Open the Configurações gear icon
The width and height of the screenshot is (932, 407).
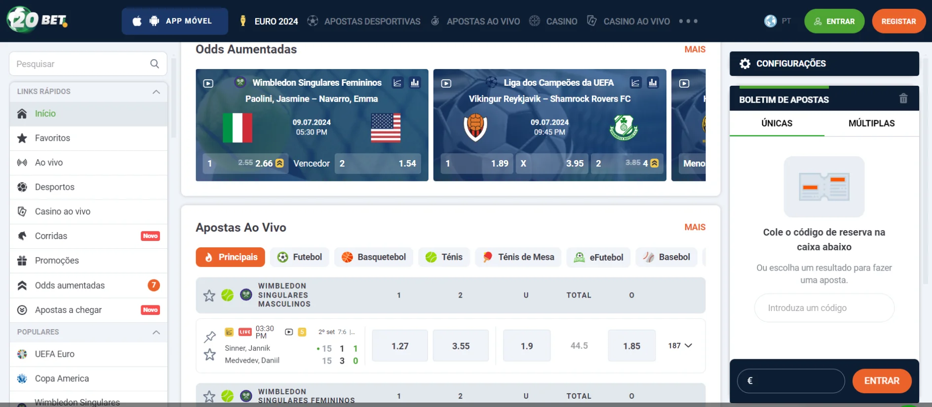745,64
